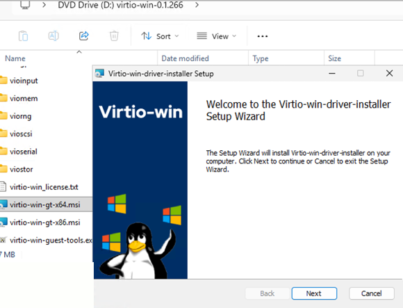Select the vioinput folder
The height and width of the screenshot is (308, 403).
pos(24,81)
